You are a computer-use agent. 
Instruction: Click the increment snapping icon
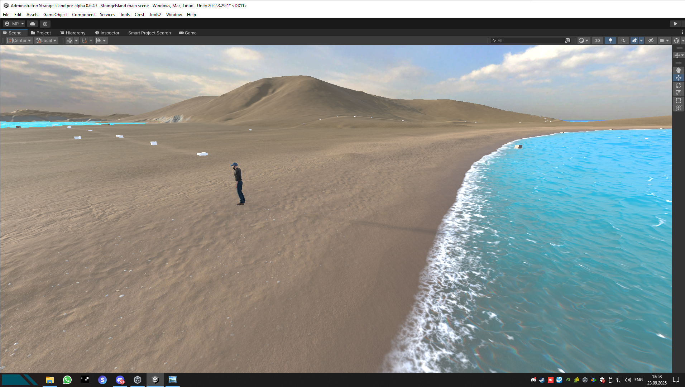point(99,40)
